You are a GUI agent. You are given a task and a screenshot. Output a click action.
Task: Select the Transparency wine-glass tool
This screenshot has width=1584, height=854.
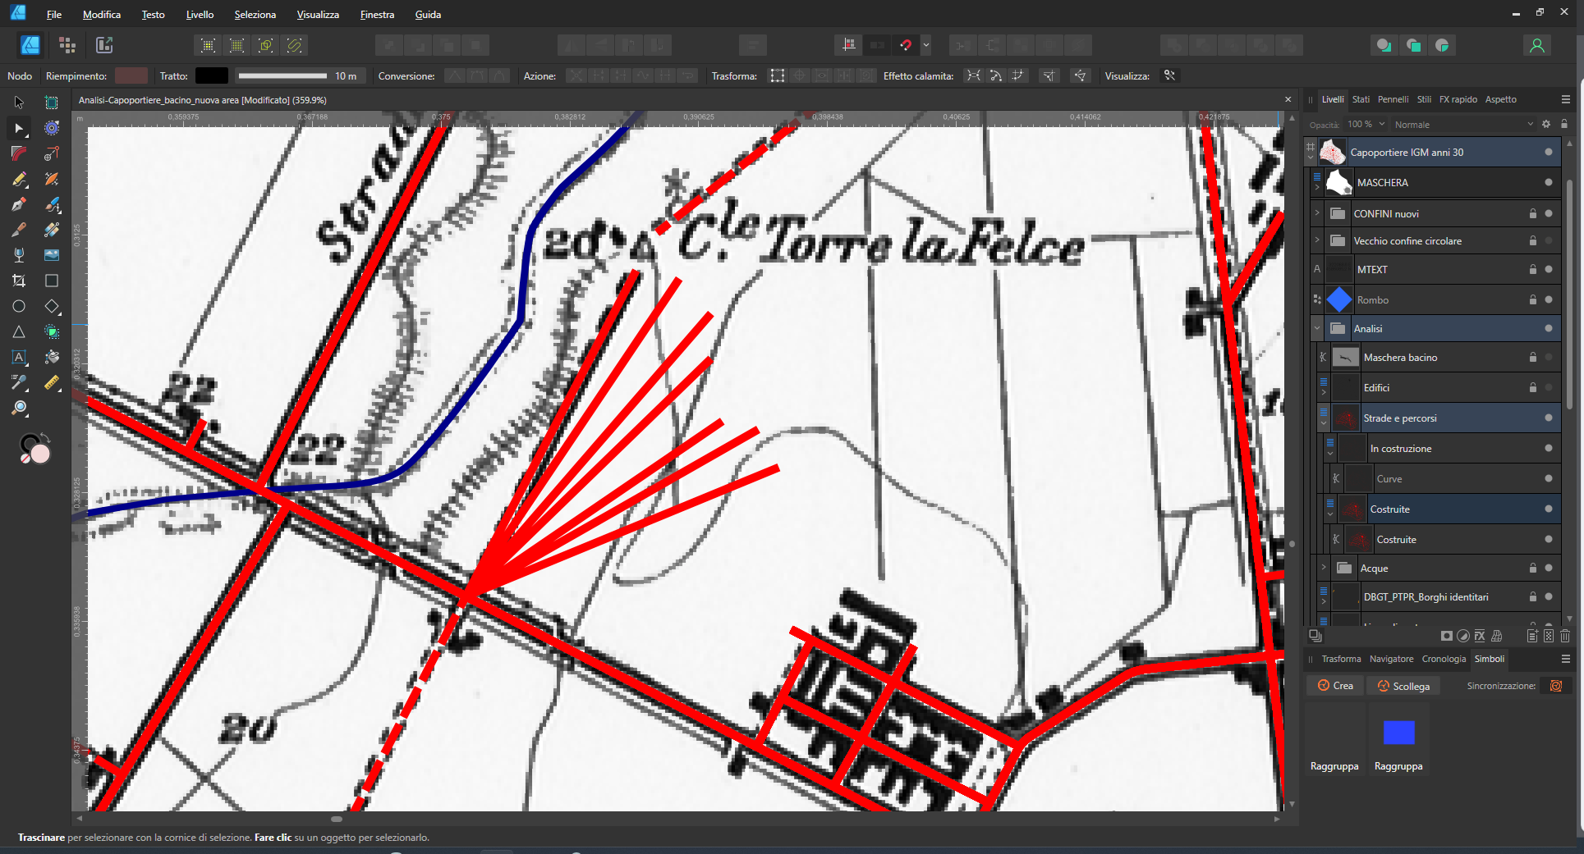[19, 255]
